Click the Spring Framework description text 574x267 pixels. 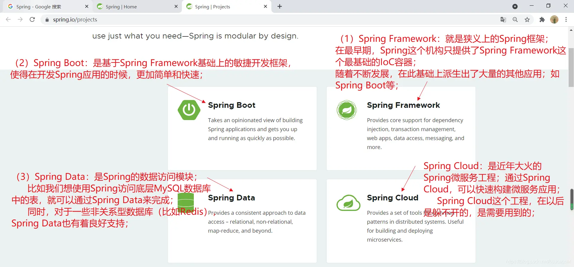(x=416, y=133)
